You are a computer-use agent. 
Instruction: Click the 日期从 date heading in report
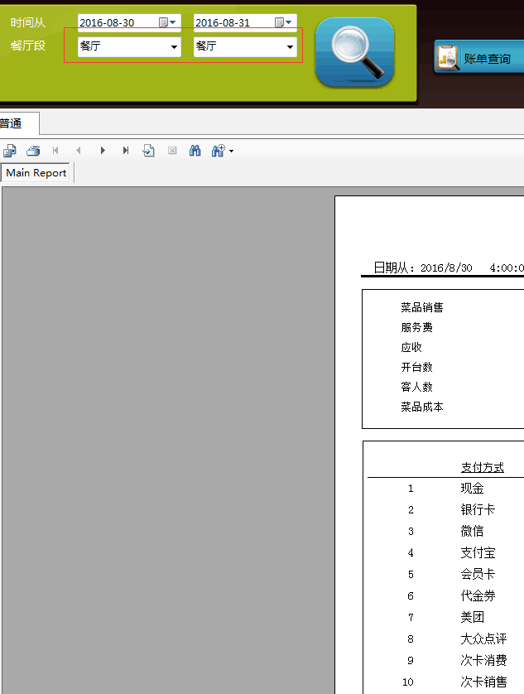point(394,267)
